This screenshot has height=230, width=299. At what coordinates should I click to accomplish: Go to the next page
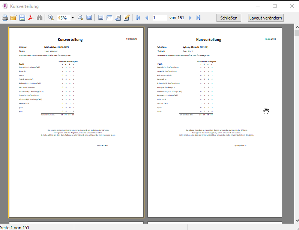coord(190,18)
